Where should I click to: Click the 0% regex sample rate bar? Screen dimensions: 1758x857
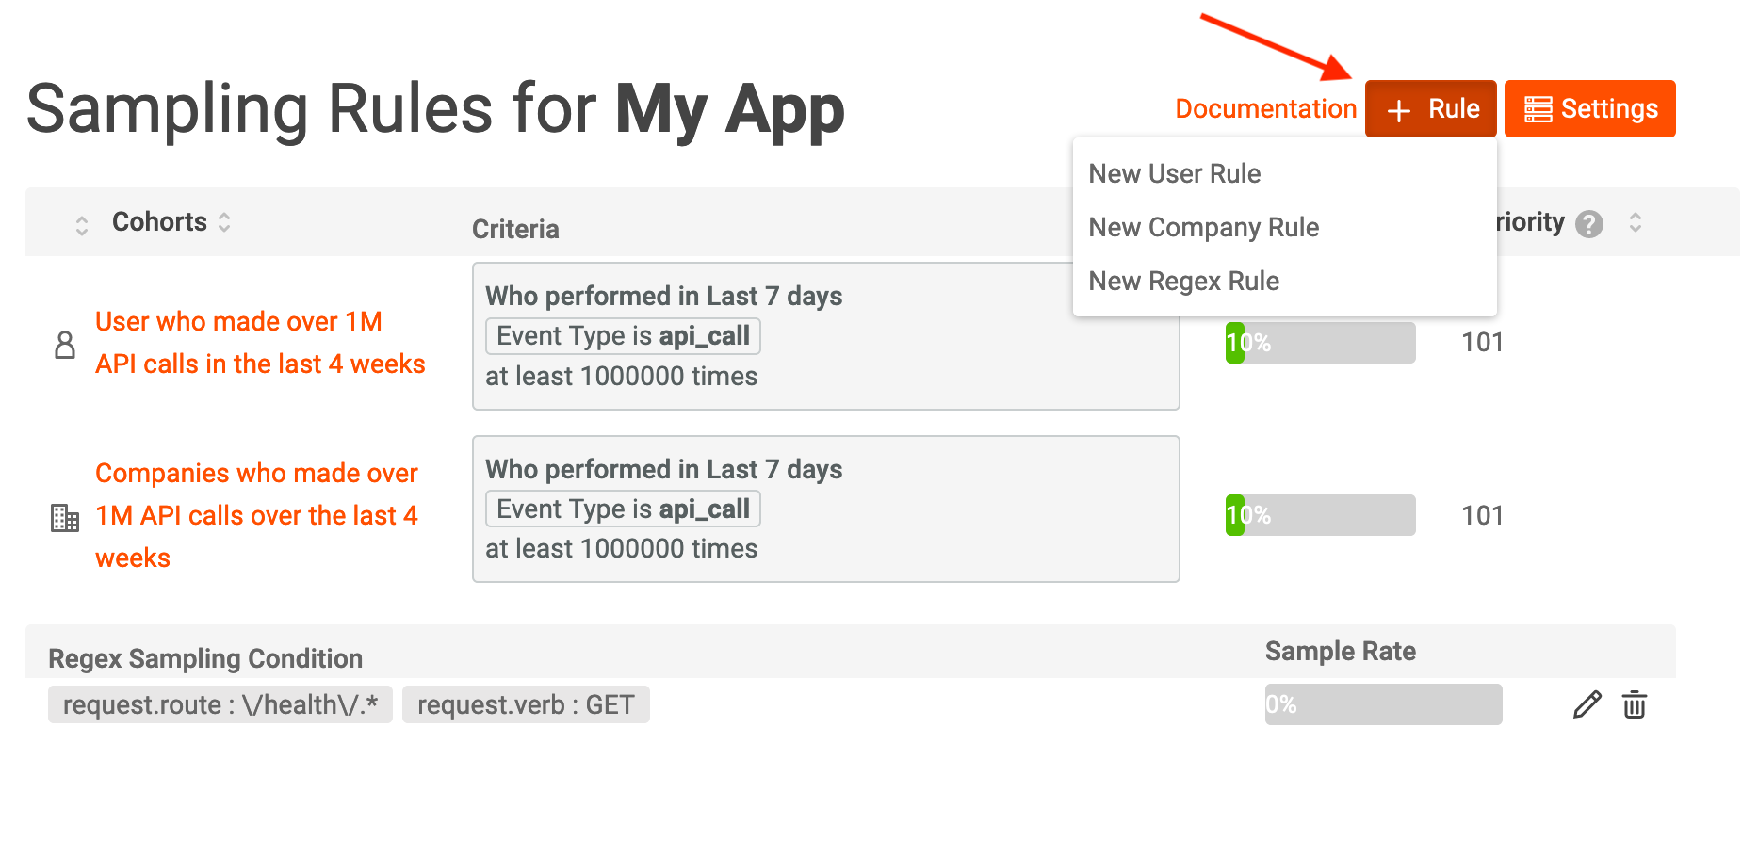[x=1383, y=704]
